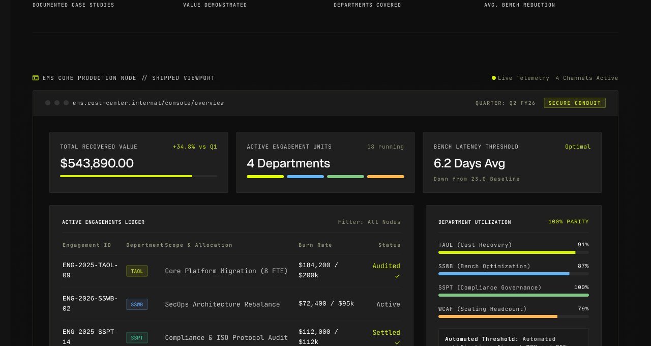651x346 pixels.
Task: Click the Down from 23.0 Baseline note
Action: (x=477, y=179)
